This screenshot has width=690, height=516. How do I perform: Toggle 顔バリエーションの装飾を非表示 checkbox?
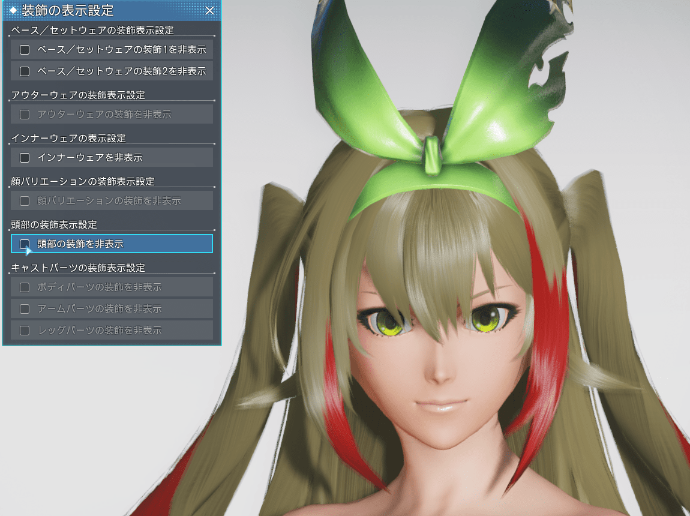click(x=25, y=200)
